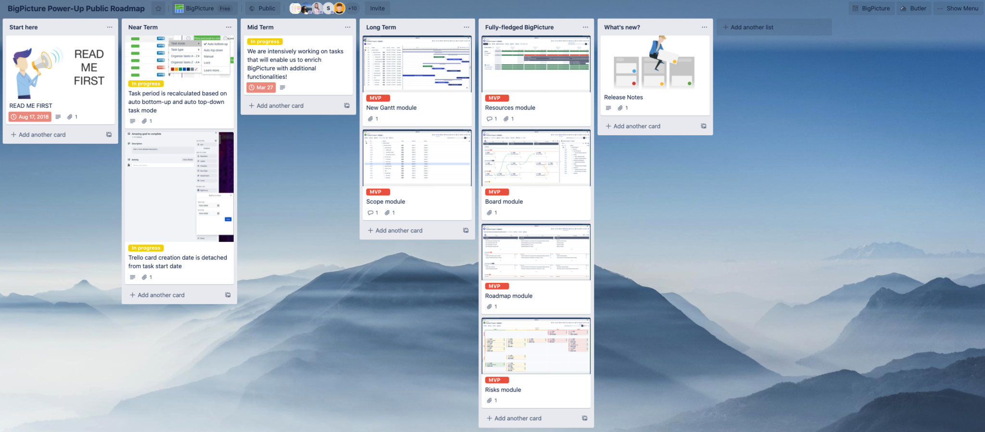This screenshot has height=432, width=985.
Task: Open the 'Board module' card title
Action: click(504, 202)
